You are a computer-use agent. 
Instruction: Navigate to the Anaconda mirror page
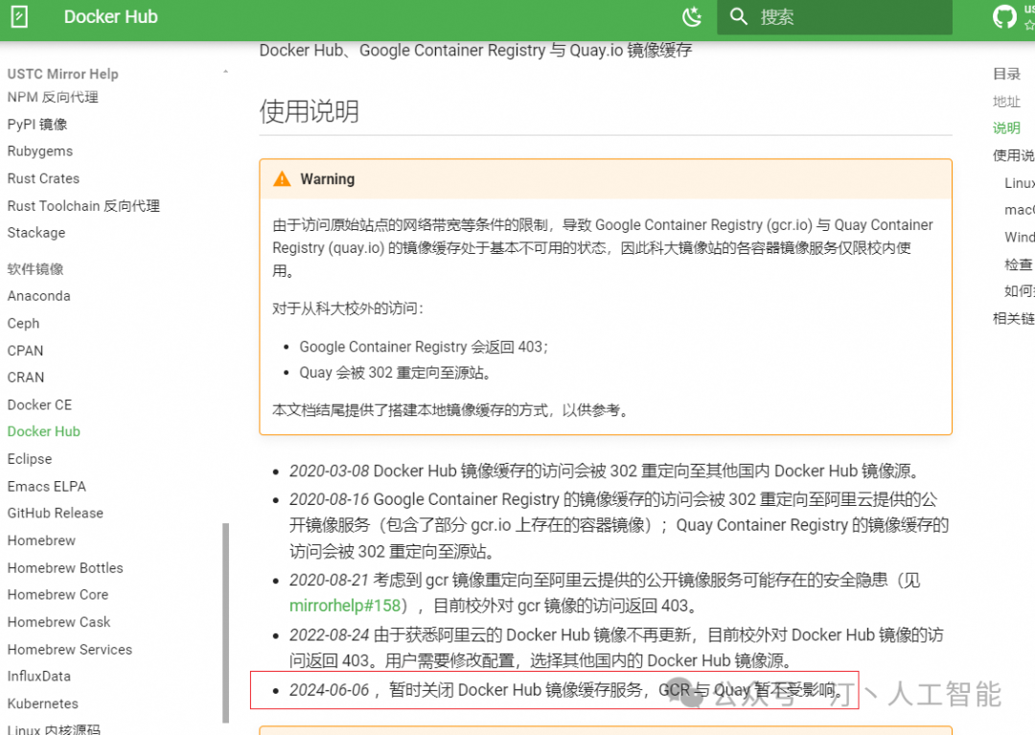pyautogui.click(x=39, y=295)
